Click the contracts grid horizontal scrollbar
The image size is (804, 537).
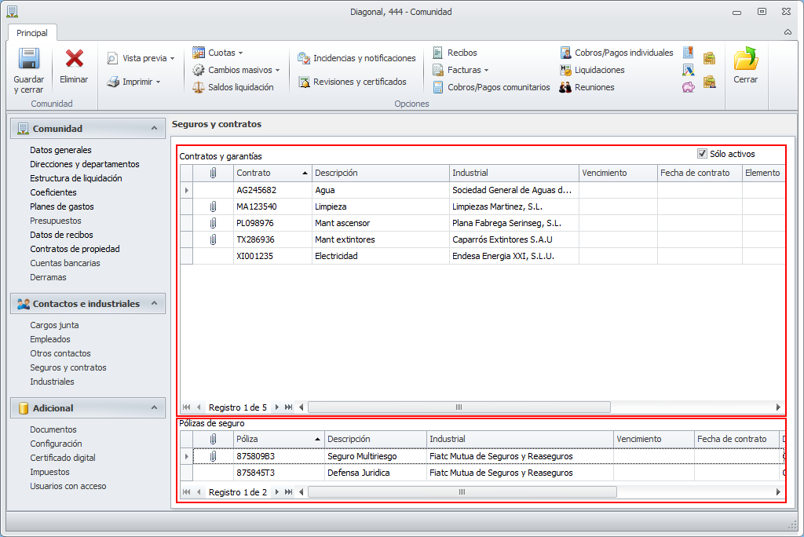tap(459, 407)
